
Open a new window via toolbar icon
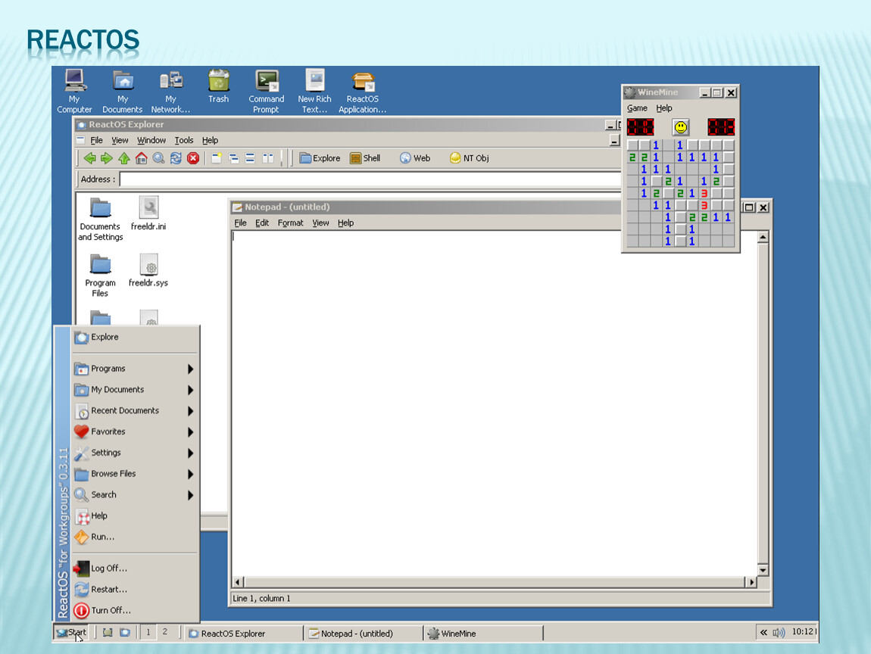(x=216, y=158)
